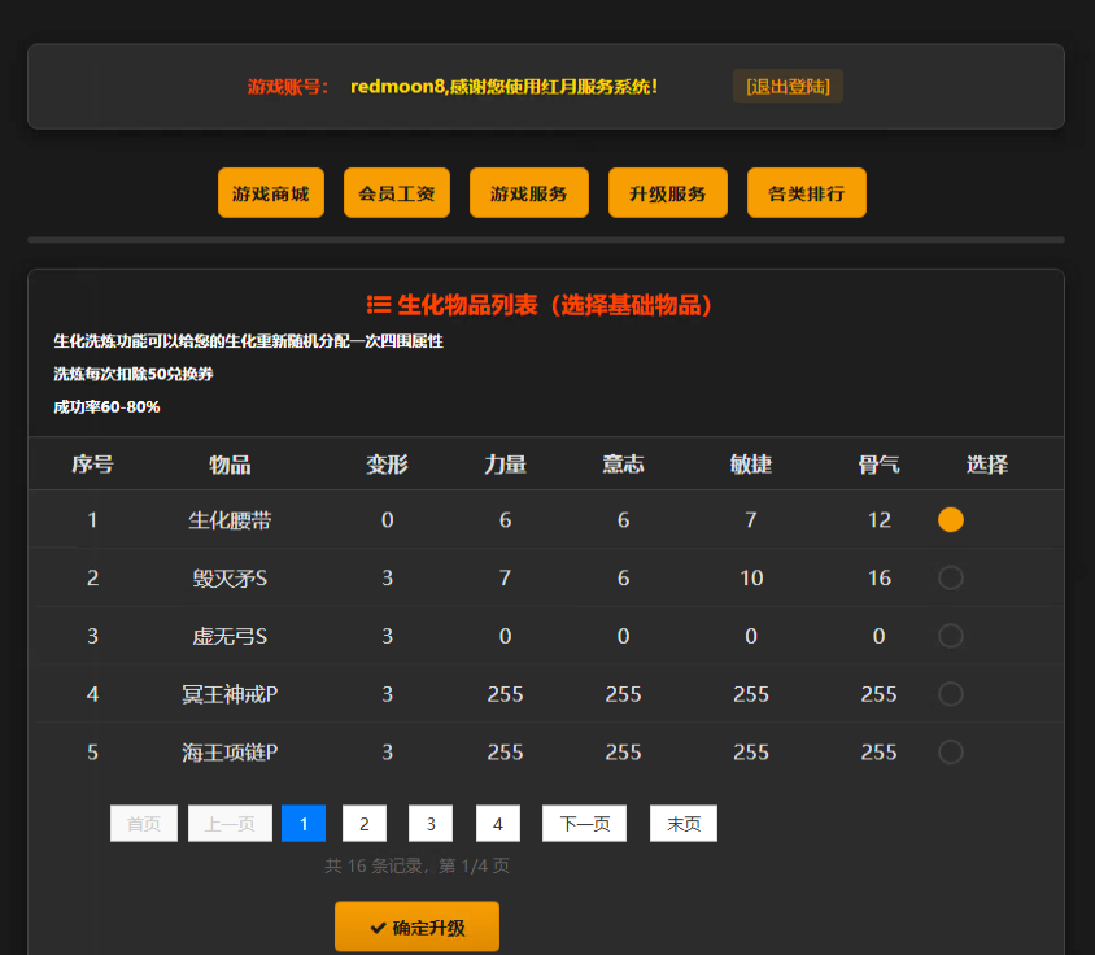
Task: Open the 各类排行 rankings page
Action: coord(806,193)
